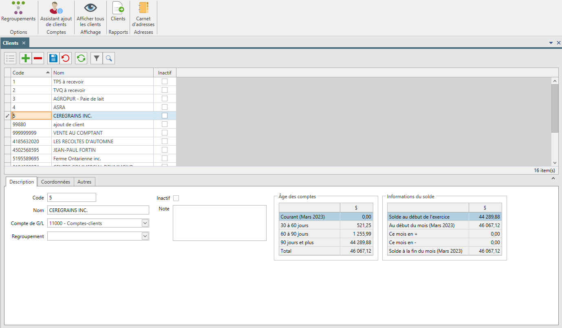The width and height of the screenshot is (562, 328).
Task: Click the list view toolbar icon
Action: pyautogui.click(x=11, y=59)
